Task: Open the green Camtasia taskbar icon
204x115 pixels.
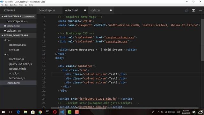Action: 69,112
